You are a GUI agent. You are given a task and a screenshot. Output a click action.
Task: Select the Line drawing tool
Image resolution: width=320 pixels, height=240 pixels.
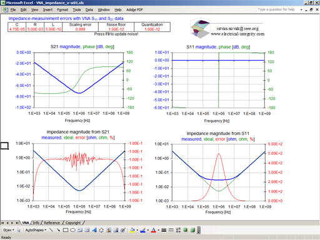(51, 230)
